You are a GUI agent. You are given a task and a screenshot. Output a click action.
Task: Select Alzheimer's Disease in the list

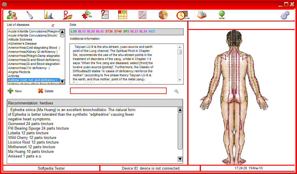(34, 43)
